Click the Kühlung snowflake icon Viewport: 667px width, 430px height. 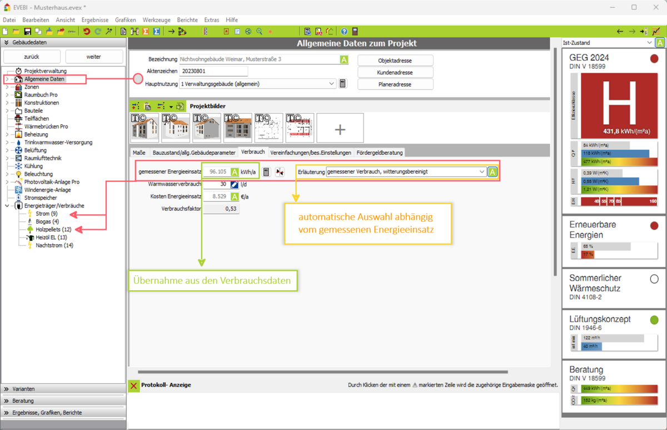click(18, 166)
